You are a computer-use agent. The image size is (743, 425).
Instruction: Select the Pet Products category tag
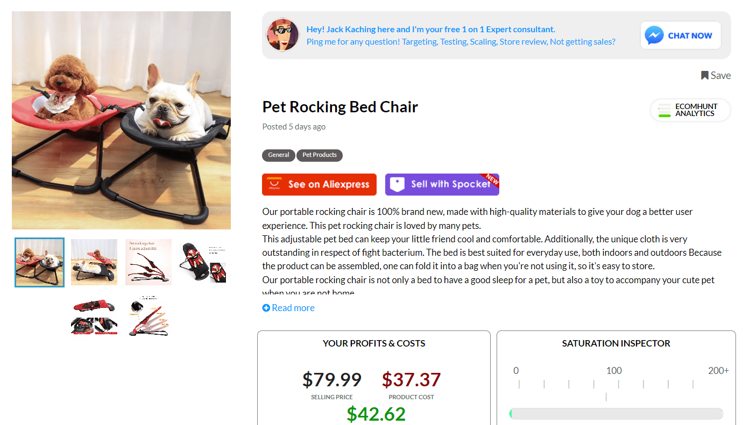(320, 155)
